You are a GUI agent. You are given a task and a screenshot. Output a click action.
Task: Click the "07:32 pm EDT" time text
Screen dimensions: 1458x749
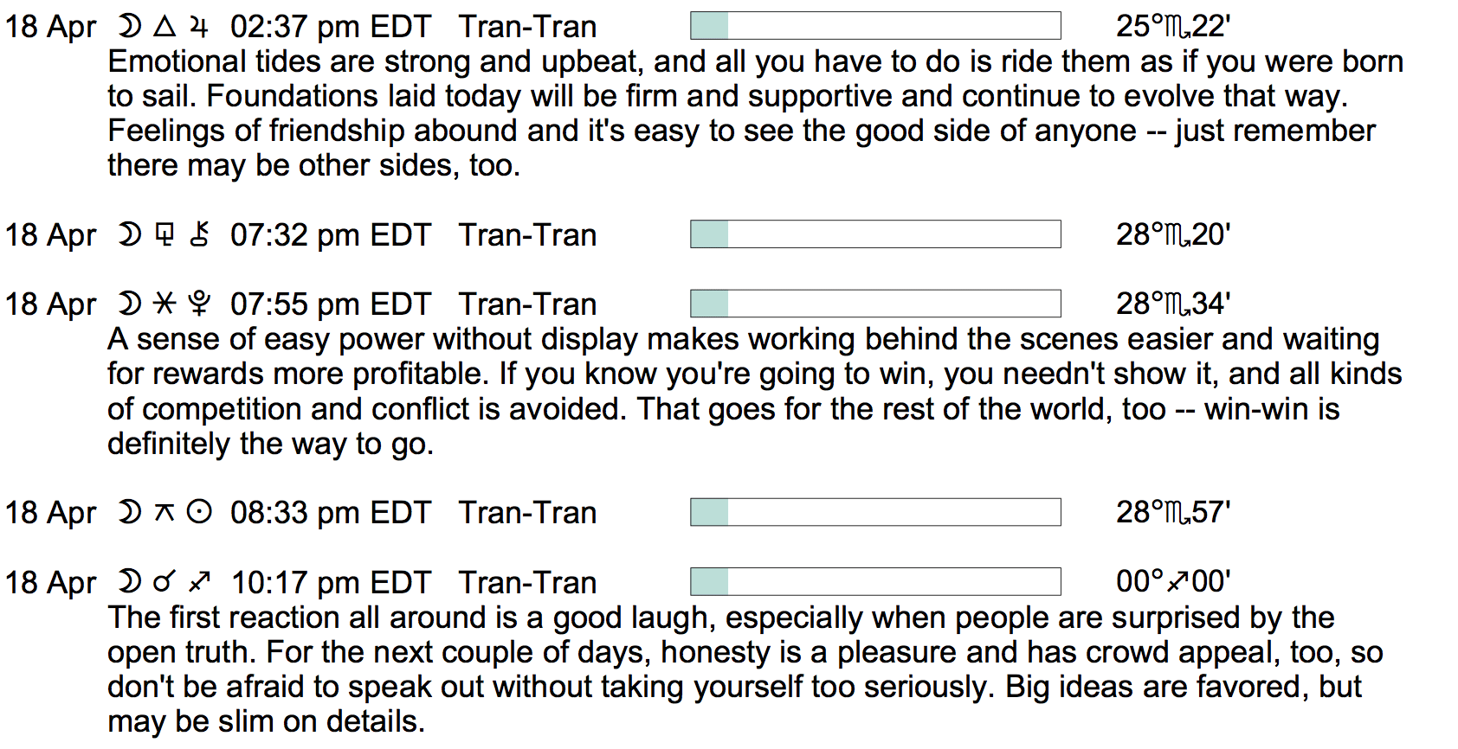tap(330, 235)
